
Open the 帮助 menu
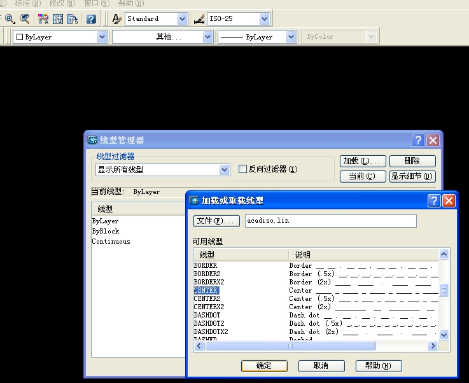(x=131, y=3)
